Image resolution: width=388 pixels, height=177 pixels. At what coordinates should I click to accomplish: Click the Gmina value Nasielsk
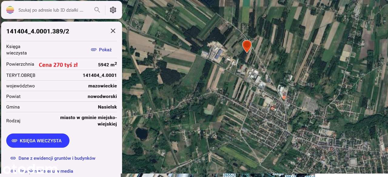point(107,107)
